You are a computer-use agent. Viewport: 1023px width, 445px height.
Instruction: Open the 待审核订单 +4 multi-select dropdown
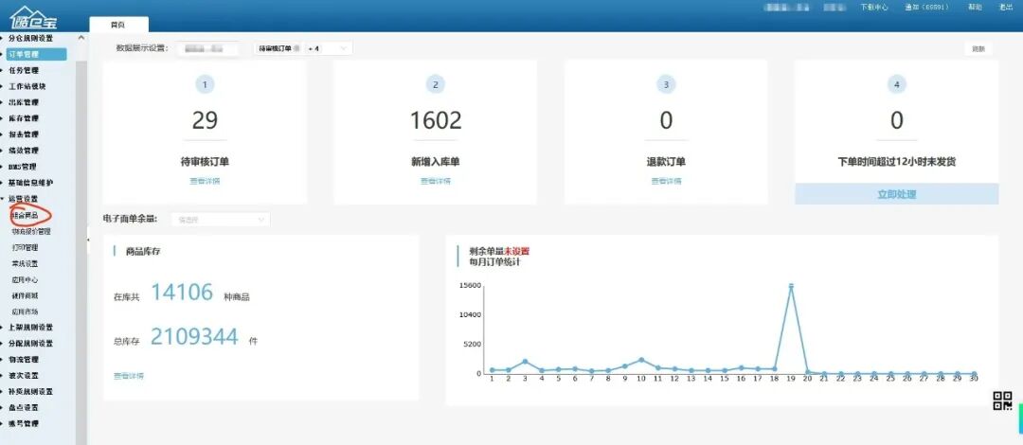[x=303, y=48]
